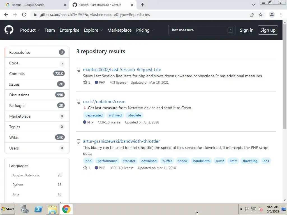Viewport: 287px width, 215px height.
Task: Open Chrome profile avatar icon
Action: pos(272,15)
